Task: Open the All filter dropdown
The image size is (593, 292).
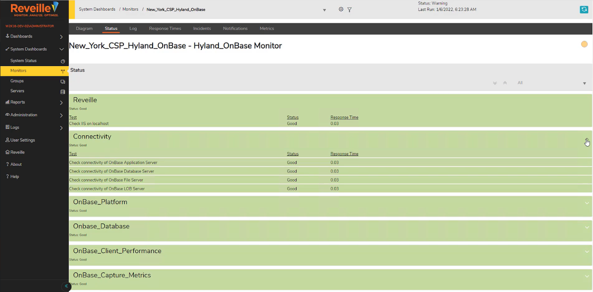Action: click(552, 83)
